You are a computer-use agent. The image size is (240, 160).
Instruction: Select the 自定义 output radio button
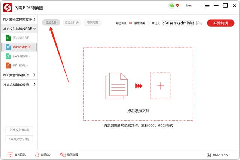(x=148, y=23)
